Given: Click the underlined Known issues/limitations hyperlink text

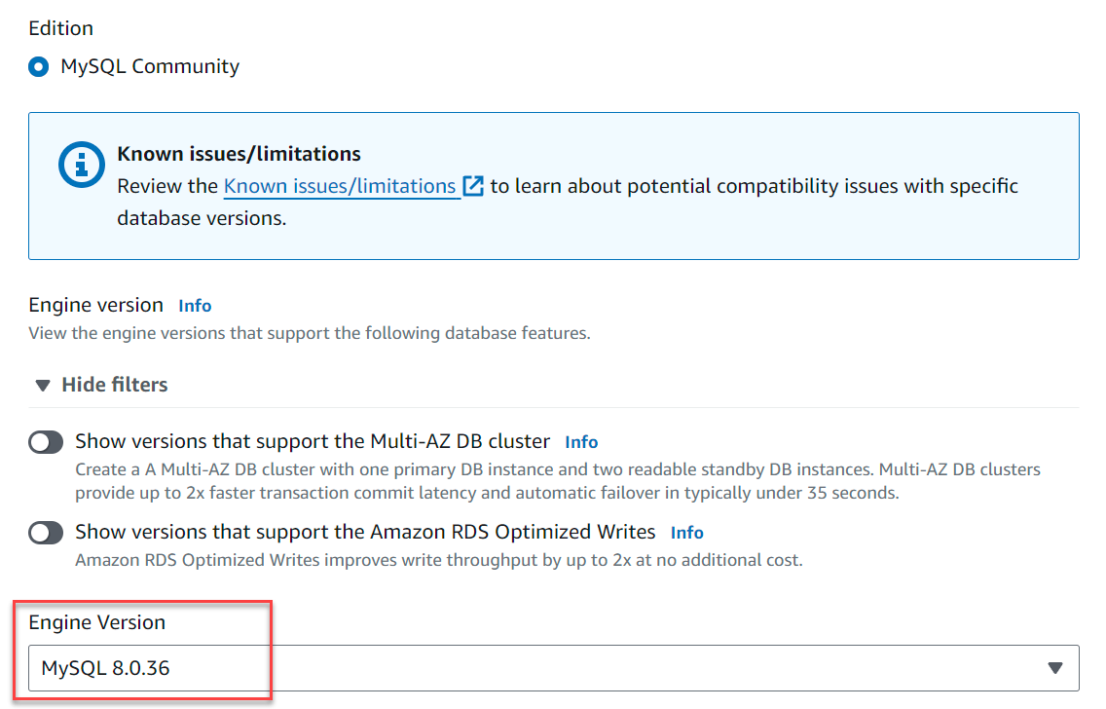Looking at the screenshot, I should pos(339,185).
